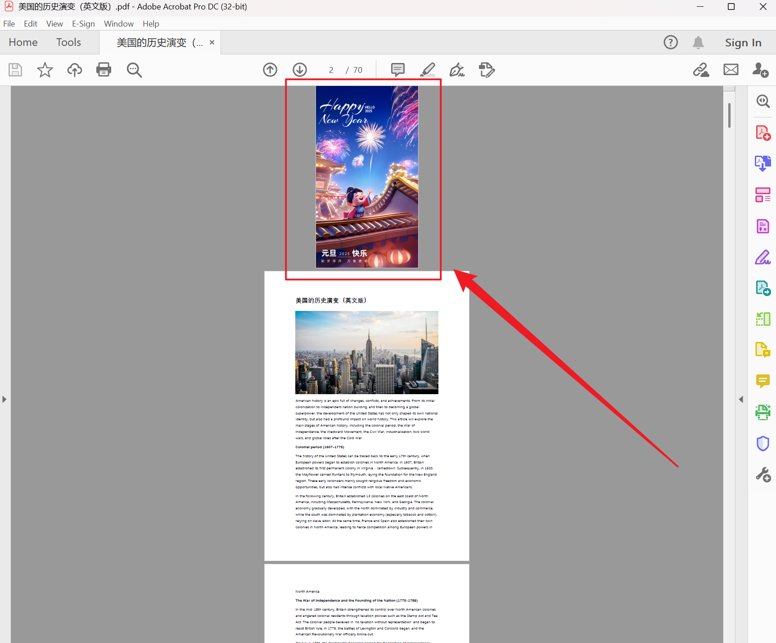Image resolution: width=776 pixels, height=643 pixels.
Task: Click the page number input field
Action: click(331, 70)
